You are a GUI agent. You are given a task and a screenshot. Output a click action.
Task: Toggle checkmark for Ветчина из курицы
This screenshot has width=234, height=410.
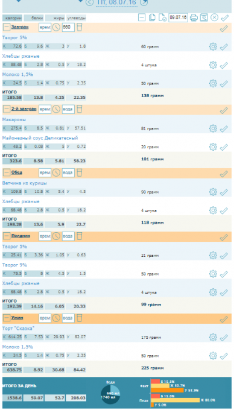pos(224,192)
